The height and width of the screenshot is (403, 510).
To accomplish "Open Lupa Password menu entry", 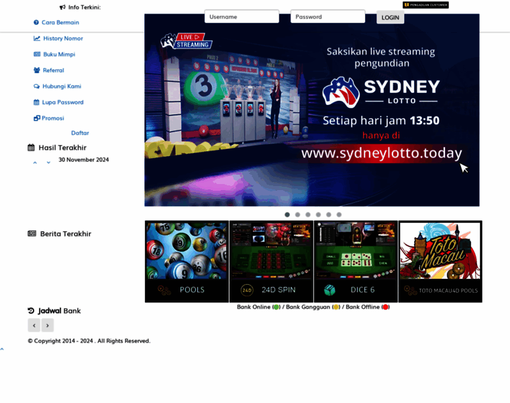I will [63, 102].
